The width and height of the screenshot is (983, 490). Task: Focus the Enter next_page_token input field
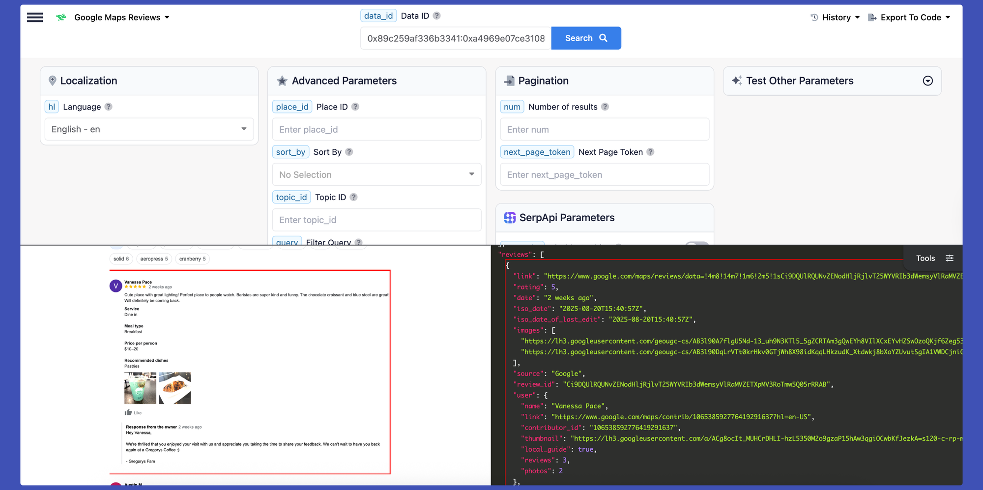click(x=605, y=174)
